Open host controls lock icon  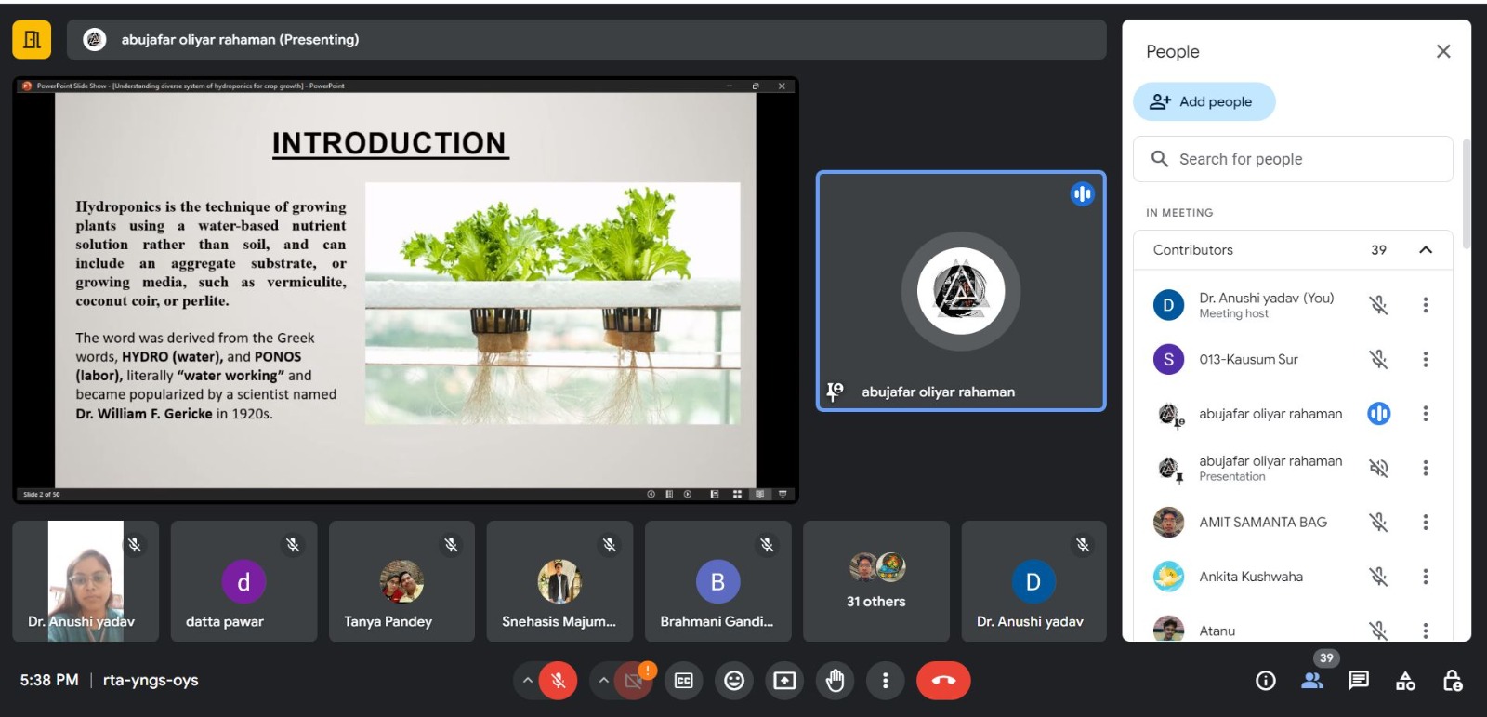tap(1452, 681)
